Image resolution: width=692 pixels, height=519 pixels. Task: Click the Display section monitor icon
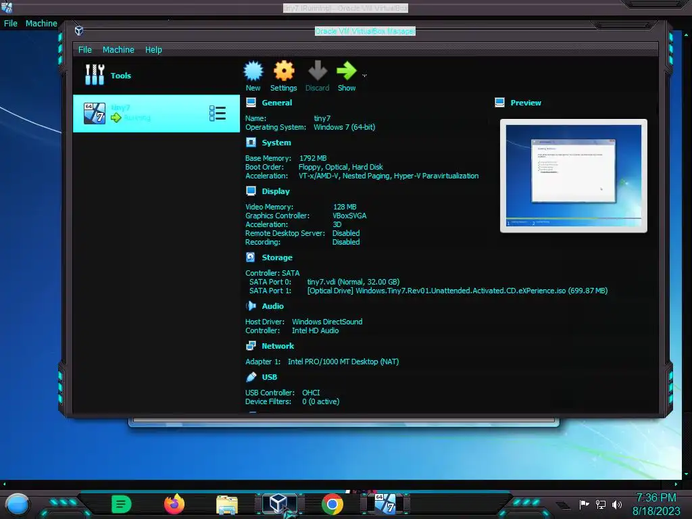pyautogui.click(x=251, y=191)
